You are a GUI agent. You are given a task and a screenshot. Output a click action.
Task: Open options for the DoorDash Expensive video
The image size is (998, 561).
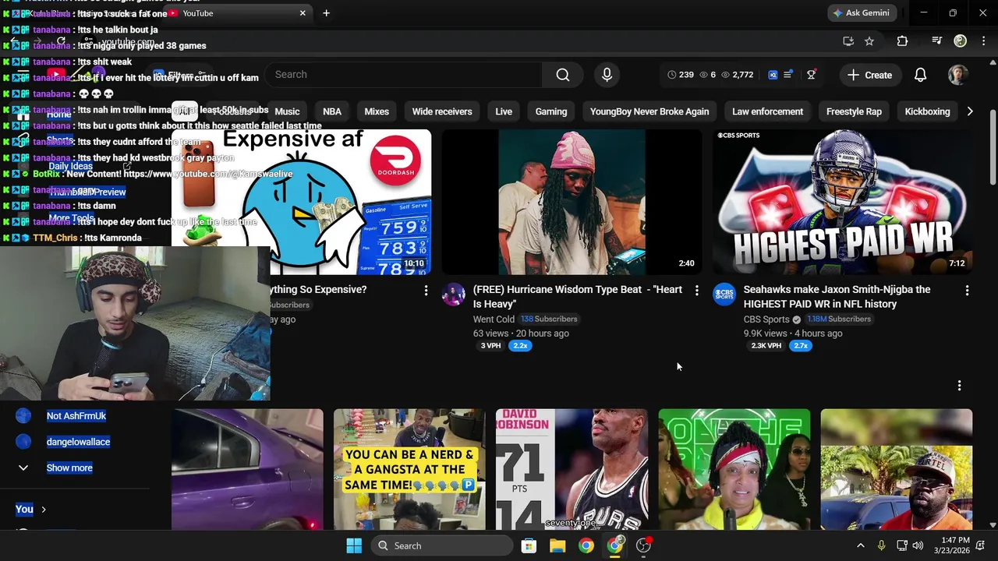pos(426,290)
